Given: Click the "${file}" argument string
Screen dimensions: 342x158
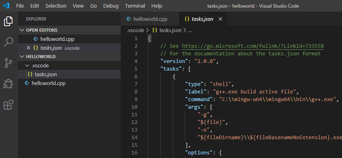Looking at the screenshot, I should tap(211, 122).
